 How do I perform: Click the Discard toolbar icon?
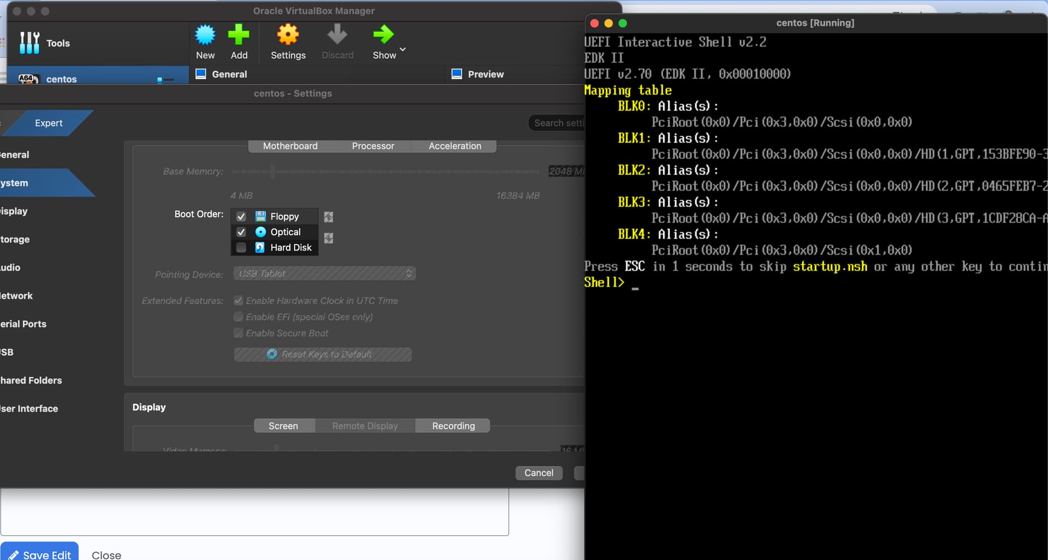[337, 35]
